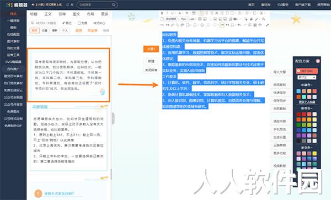
Task: Click the 清空内容 button
Action: tap(280, 121)
